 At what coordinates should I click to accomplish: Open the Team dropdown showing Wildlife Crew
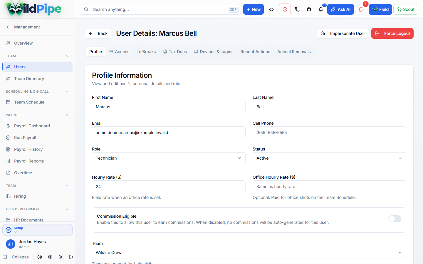pyautogui.click(x=249, y=253)
